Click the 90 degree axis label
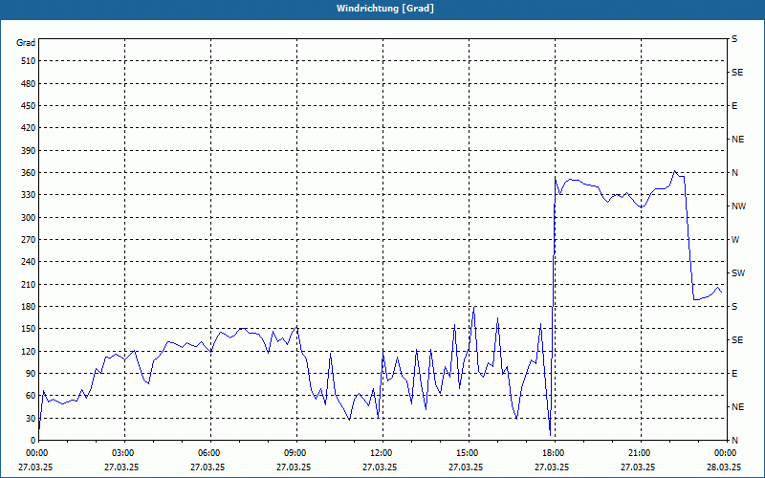The image size is (765, 478). click(x=31, y=374)
